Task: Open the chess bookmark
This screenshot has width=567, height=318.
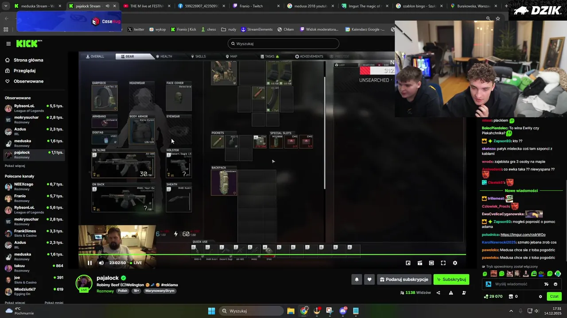Action: 208,30
